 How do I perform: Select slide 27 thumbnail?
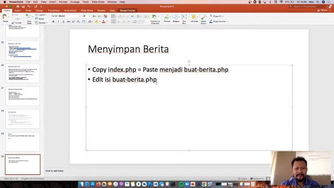point(22,96)
